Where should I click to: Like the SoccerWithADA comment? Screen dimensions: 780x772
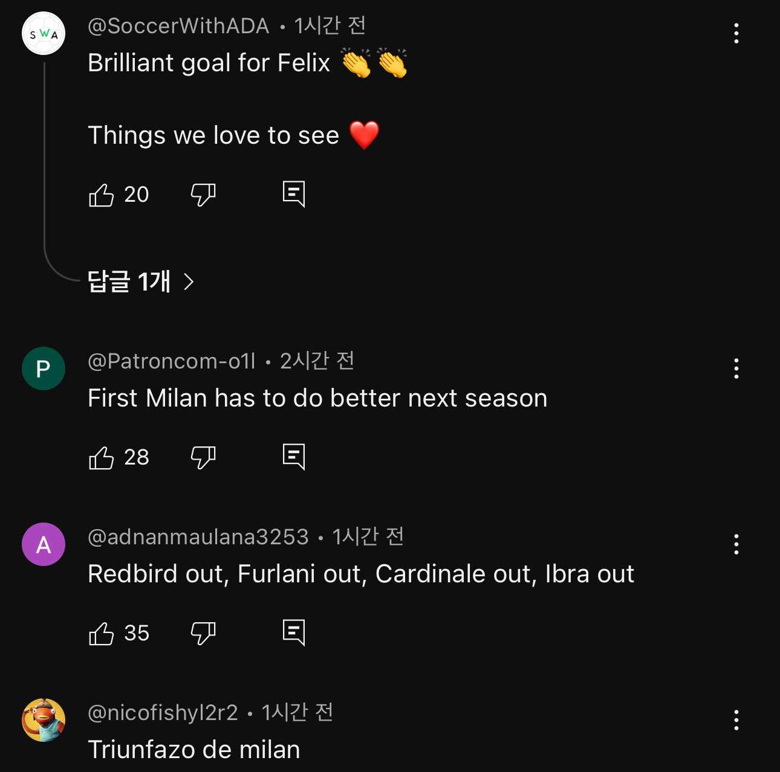tap(102, 195)
